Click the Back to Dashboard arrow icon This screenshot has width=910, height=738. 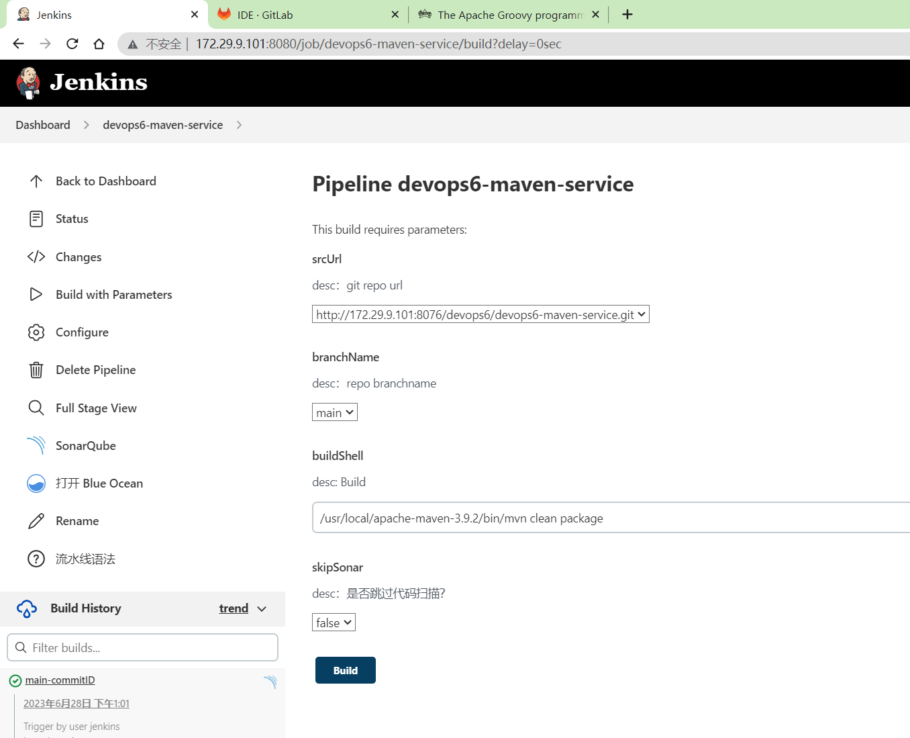tap(36, 181)
